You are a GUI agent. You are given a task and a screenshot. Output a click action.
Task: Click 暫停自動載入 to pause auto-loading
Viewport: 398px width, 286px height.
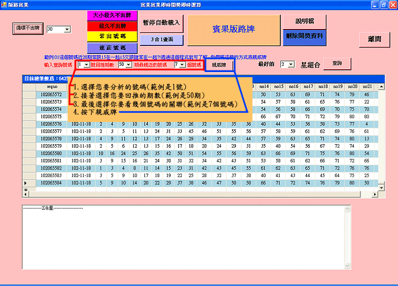pyautogui.click(x=163, y=24)
